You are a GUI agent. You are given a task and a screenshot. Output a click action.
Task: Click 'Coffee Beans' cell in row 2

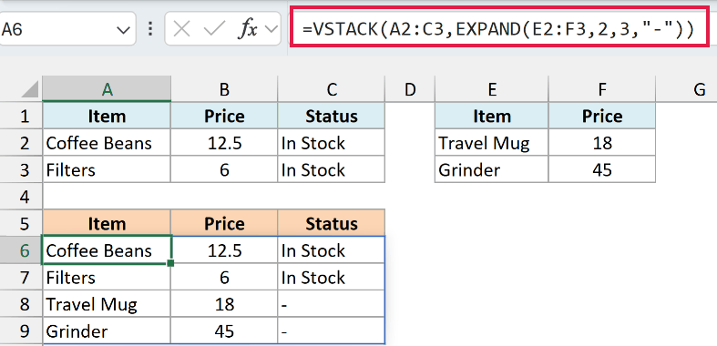pyautogui.click(x=107, y=143)
